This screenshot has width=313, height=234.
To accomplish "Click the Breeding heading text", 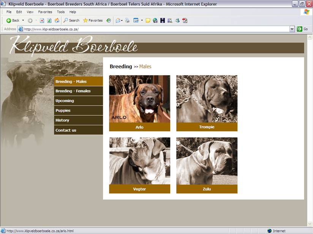I will pos(121,66).
